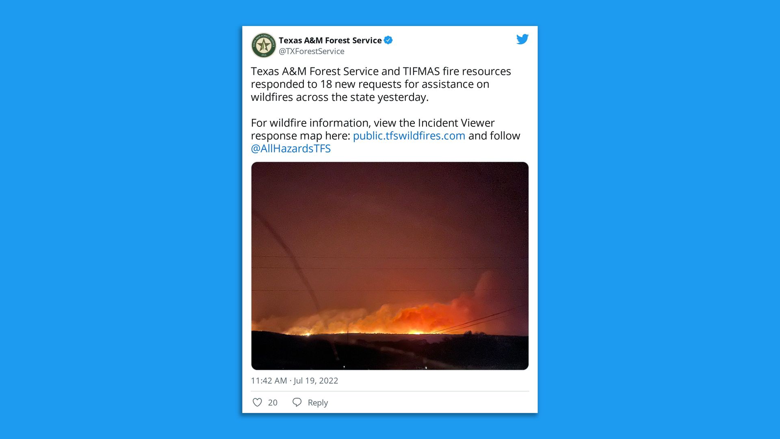Click the Reply label
780x439 pixels.
318,402
